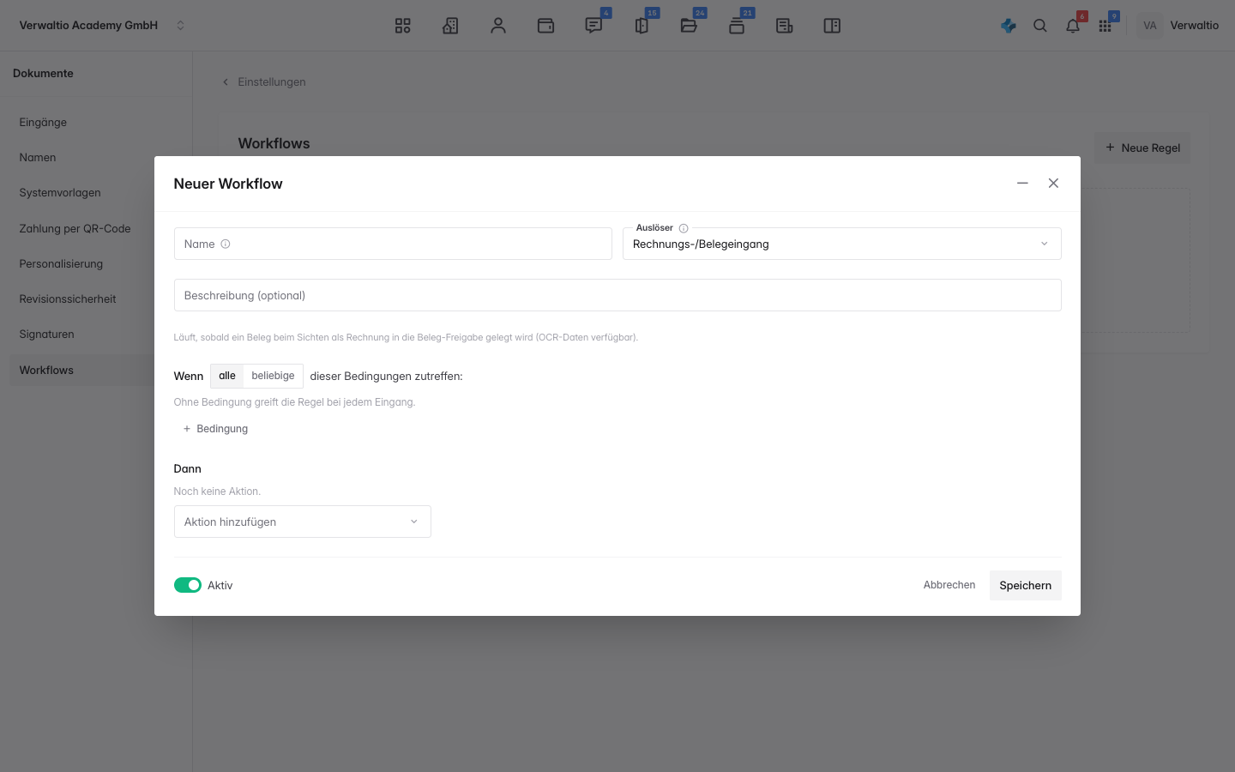The width and height of the screenshot is (1235, 772).
Task: Focus the Name input field
Action: coord(393,244)
